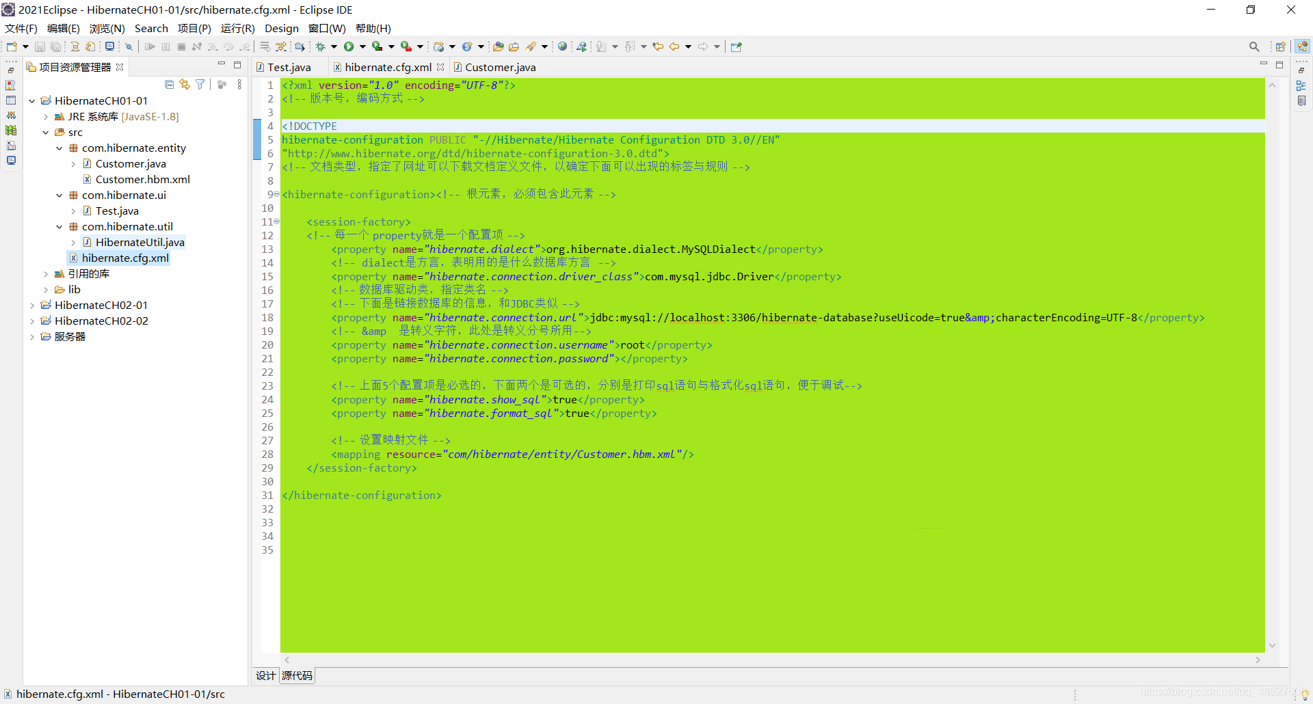
Task: Click the Resume debug icon
Action: pos(150,46)
